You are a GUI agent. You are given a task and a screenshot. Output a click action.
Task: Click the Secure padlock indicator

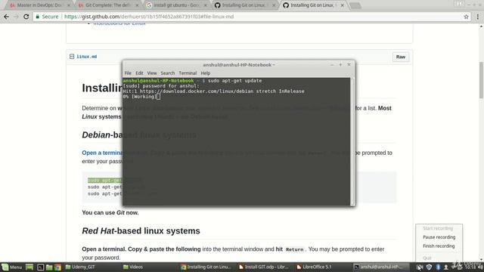coord(47,17)
